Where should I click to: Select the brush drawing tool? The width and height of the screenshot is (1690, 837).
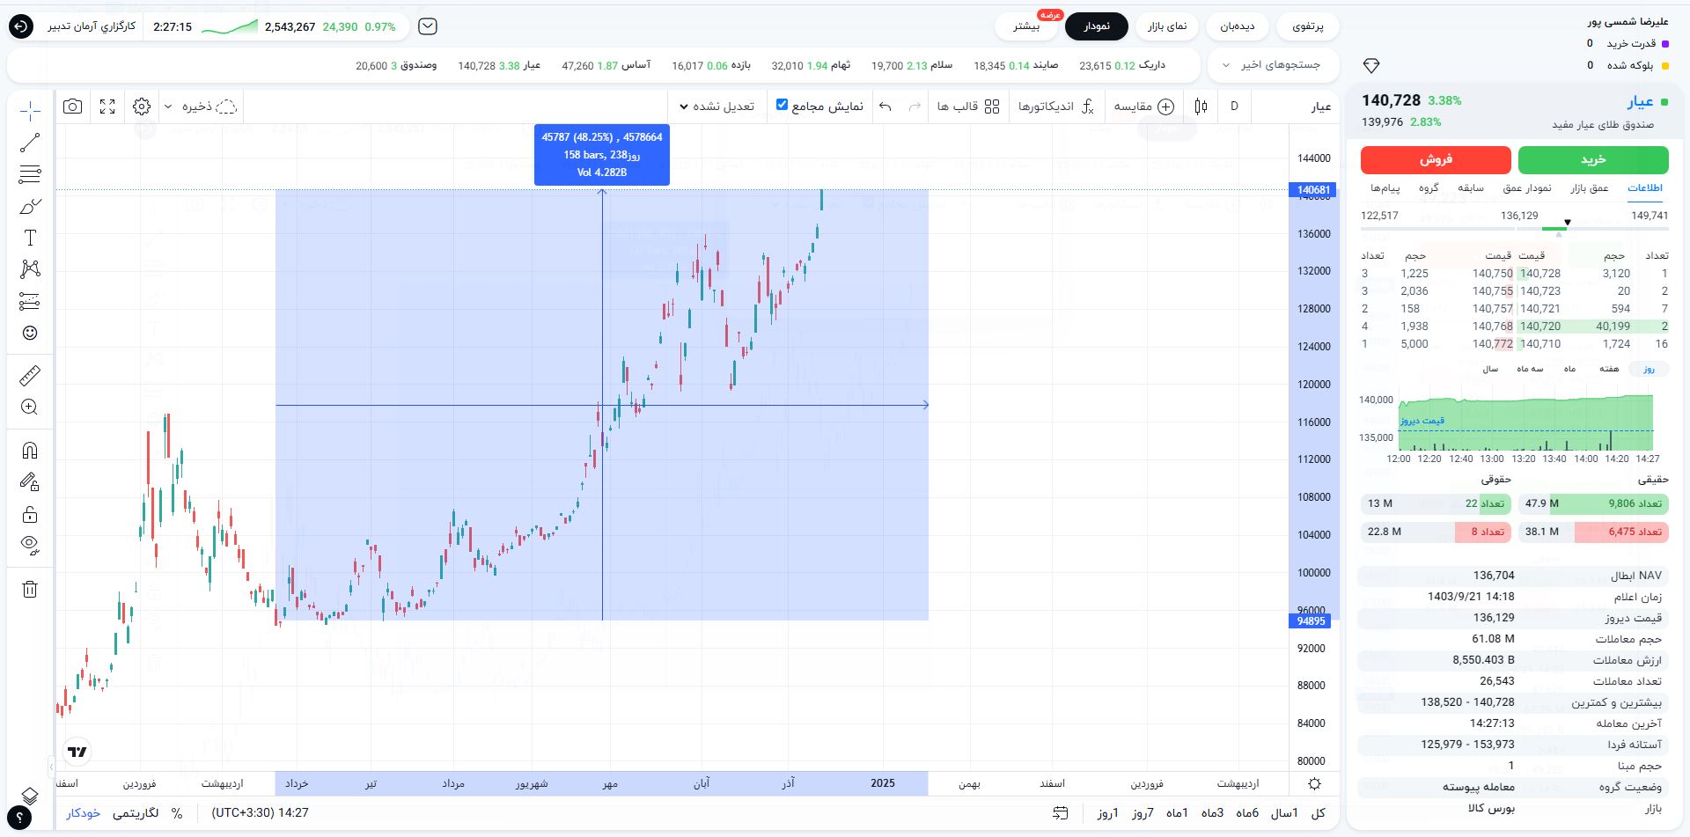click(30, 207)
